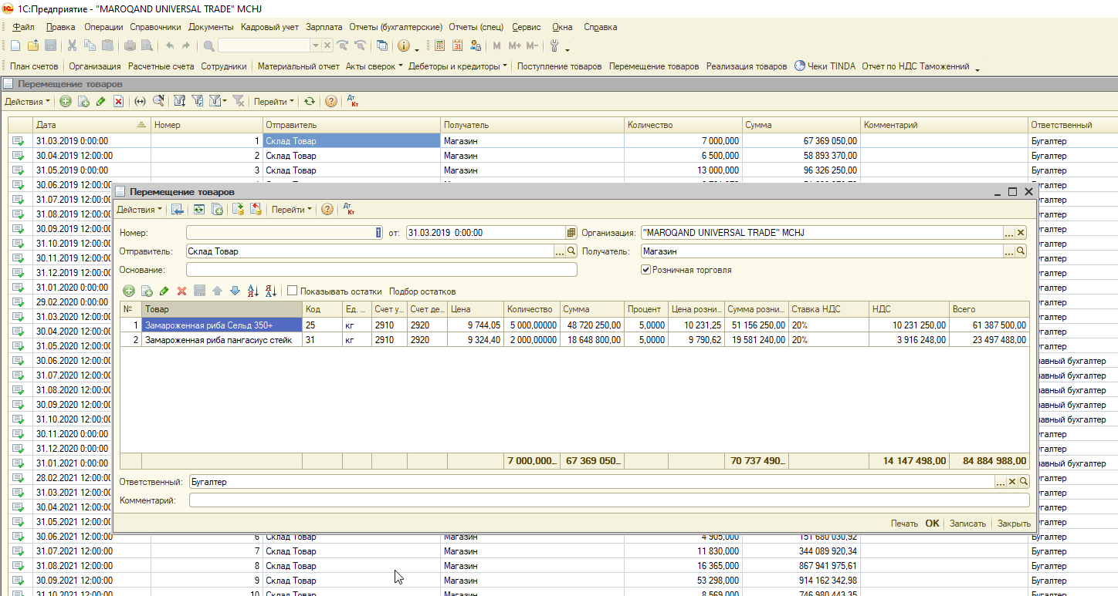Image resolution: width=1118 pixels, height=596 pixels.
Task: Click pencil Edit icon in journal list toolbar
Action: point(100,101)
